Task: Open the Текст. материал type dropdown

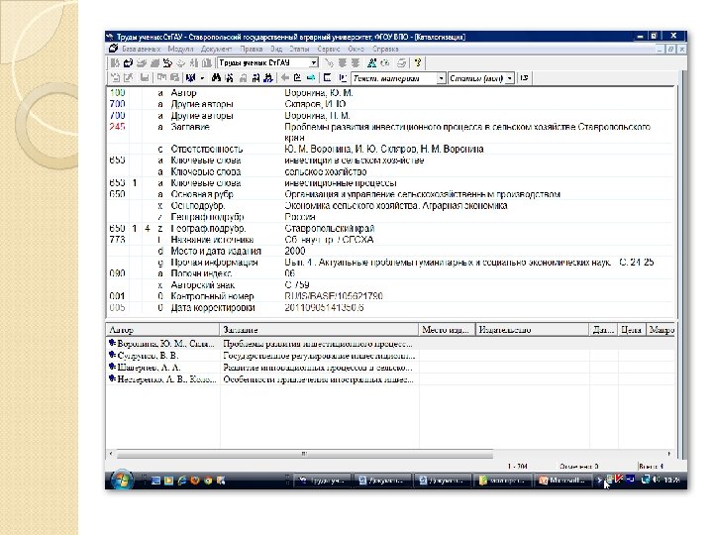Action: click(x=441, y=78)
